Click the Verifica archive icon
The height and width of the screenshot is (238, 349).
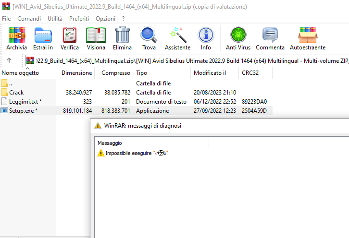70,35
